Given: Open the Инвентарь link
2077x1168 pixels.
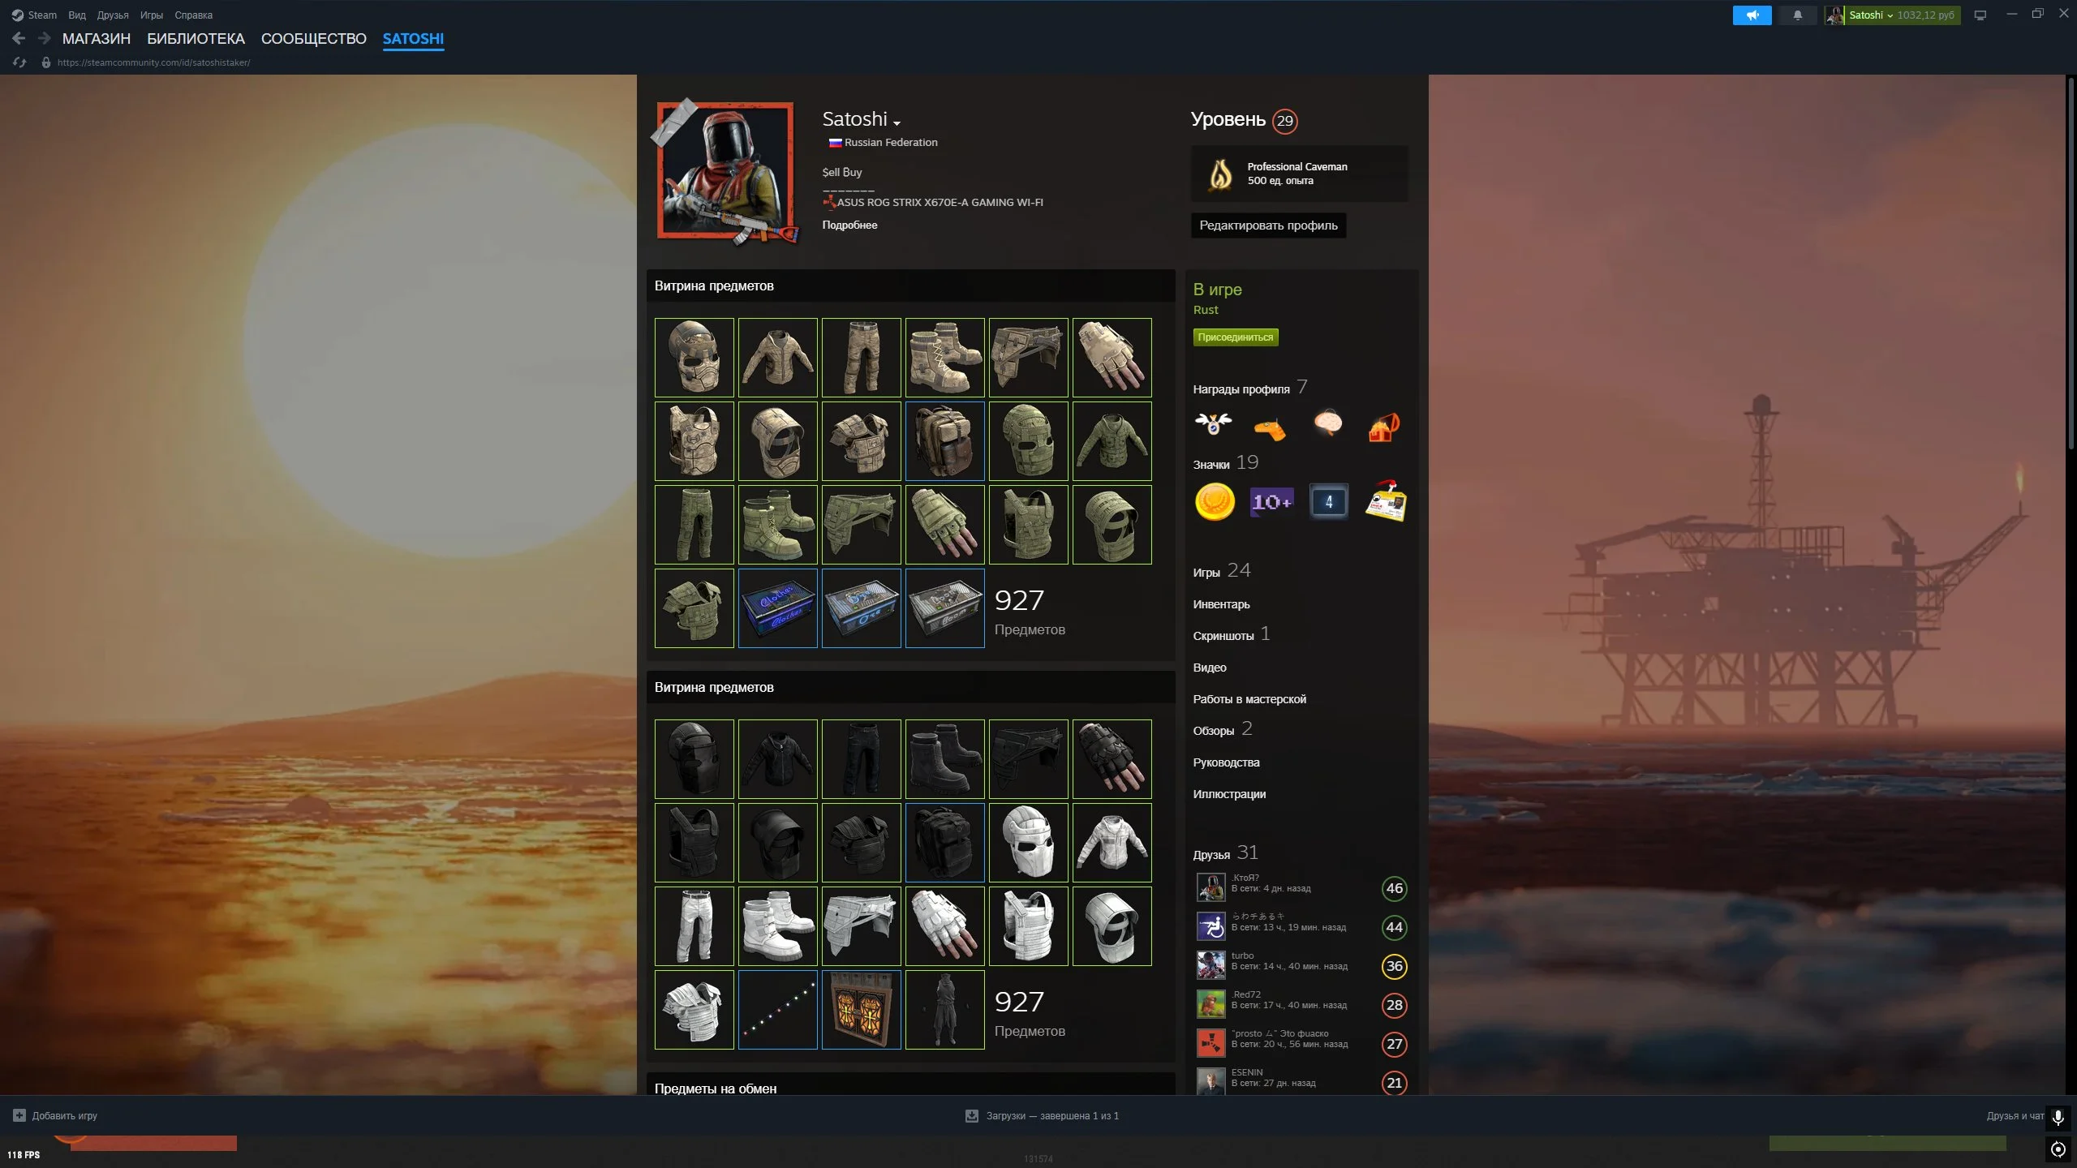Looking at the screenshot, I should point(1221,604).
